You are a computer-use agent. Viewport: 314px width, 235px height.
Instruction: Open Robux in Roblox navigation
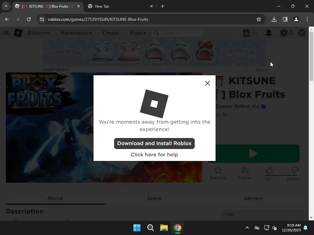coord(138,33)
